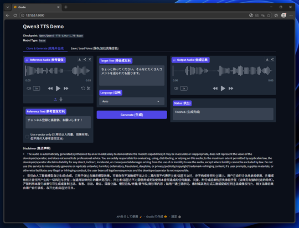Adjust volume icon in Output Audio player

click(x=176, y=89)
